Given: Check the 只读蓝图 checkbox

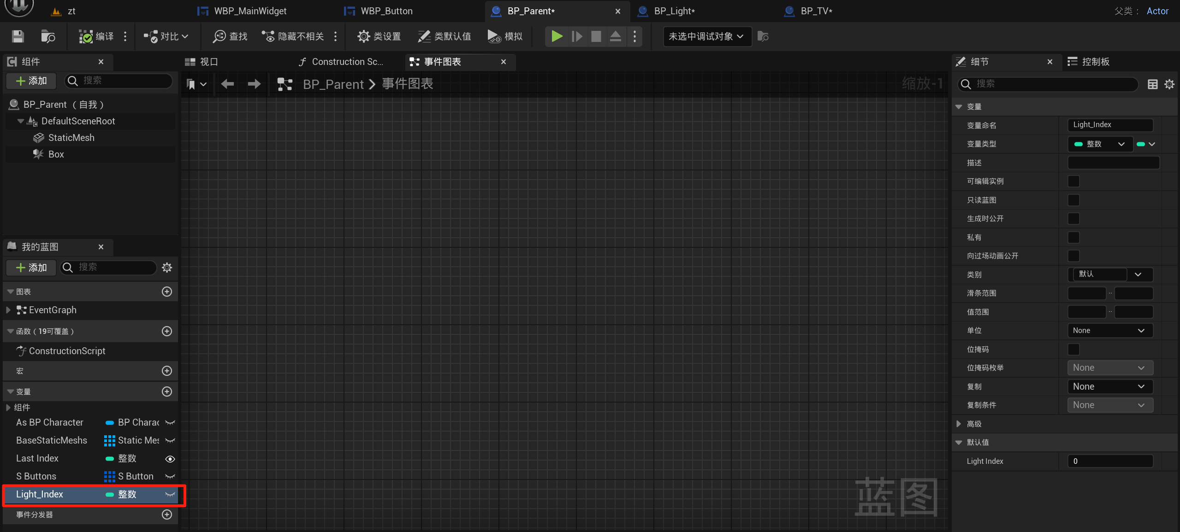Looking at the screenshot, I should (x=1073, y=200).
